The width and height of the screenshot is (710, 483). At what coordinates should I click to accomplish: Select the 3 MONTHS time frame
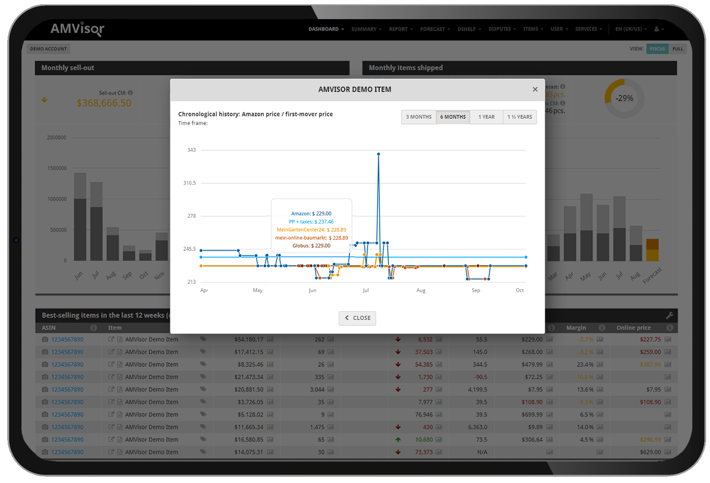coord(418,117)
